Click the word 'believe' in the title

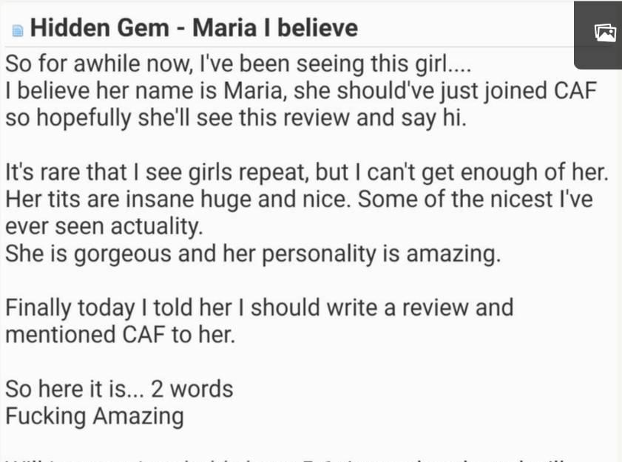point(317,28)
